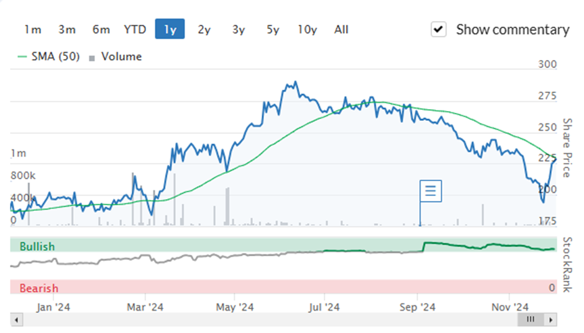Toggle the SMA (50) legend series
Image resolution: width=584 pixels, height=333 pixels.
click(48, 56)
